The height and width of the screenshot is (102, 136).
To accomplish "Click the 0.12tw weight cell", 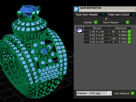I will point(123,42).
